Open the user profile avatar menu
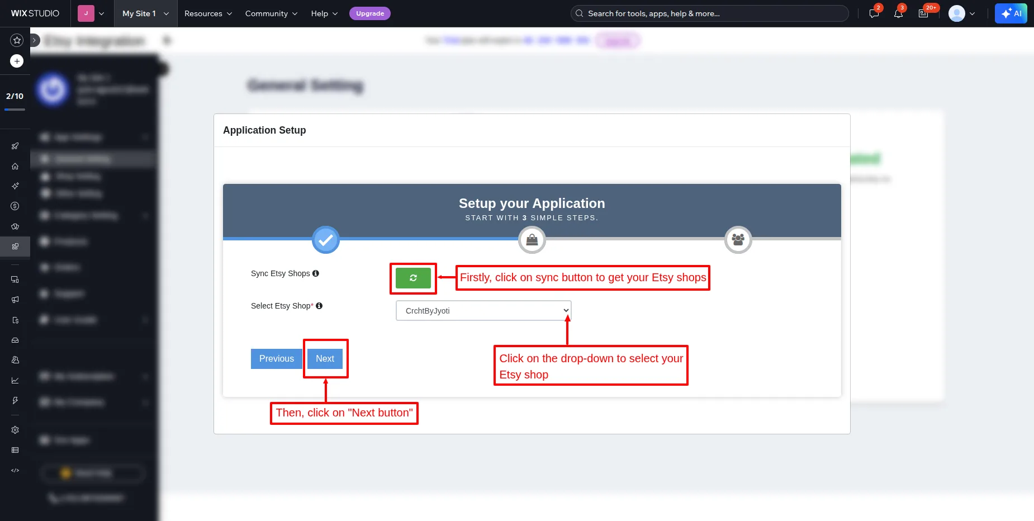The width and height of the screenshot is (1034, 521). pyautogui.click(x=962, y=13)
